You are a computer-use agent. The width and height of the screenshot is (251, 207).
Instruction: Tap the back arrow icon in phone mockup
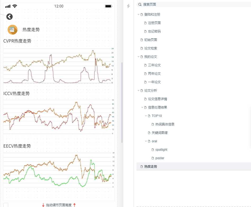point(10,16)
